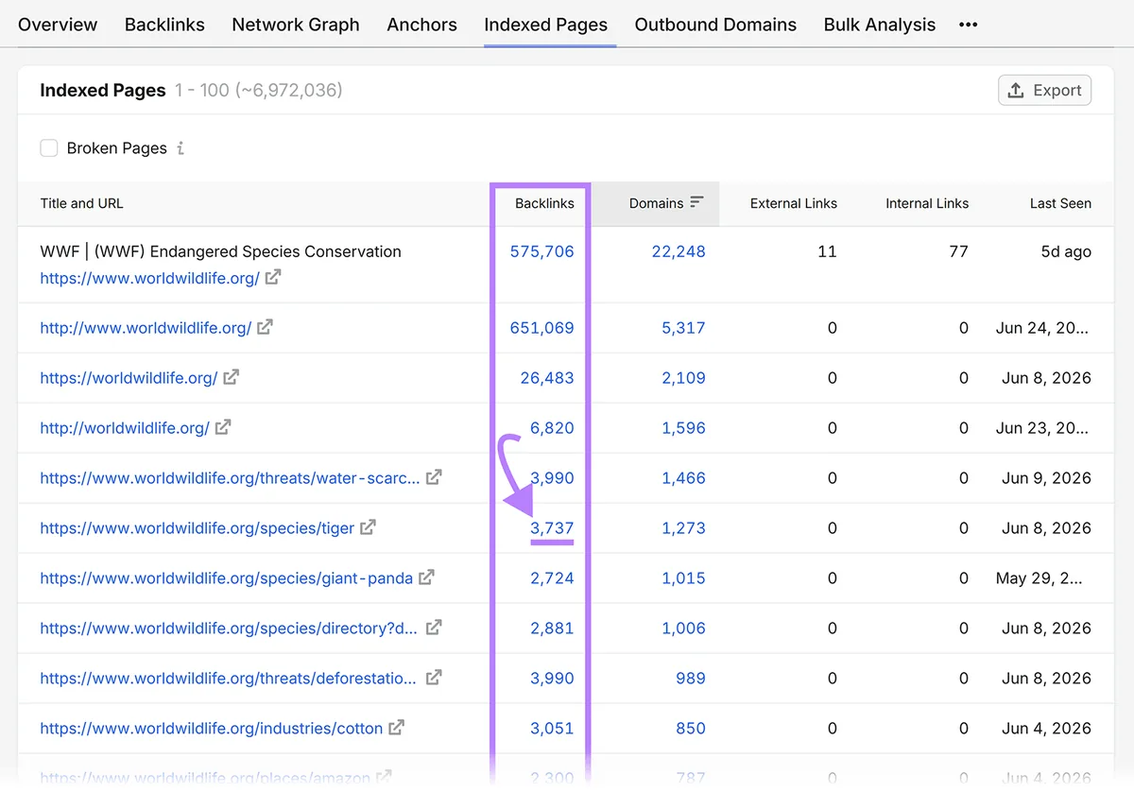The height and width of the screenshot is (792, 1134).
Task: Click backlinks count 6,820
Action: 552,428
